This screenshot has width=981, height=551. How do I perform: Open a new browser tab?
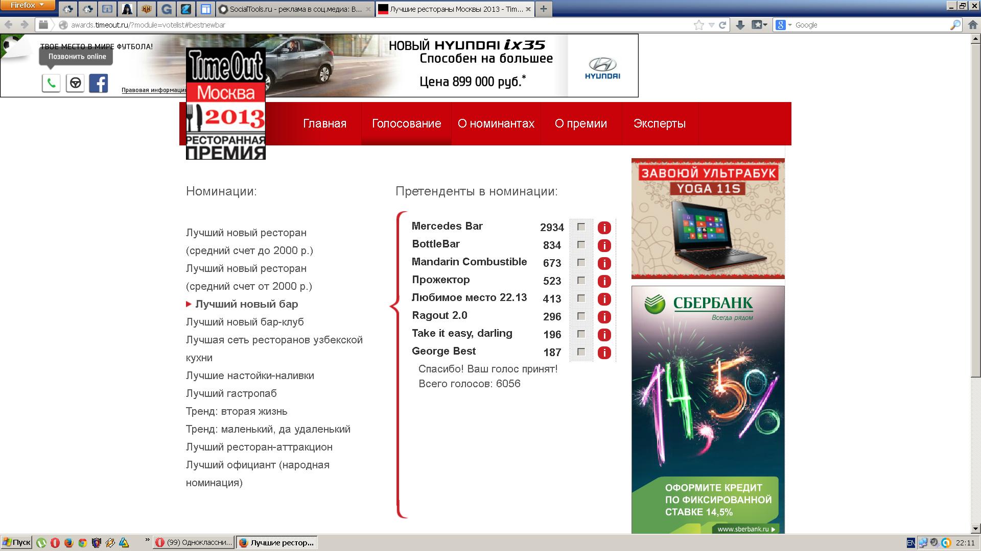[543, 9]
